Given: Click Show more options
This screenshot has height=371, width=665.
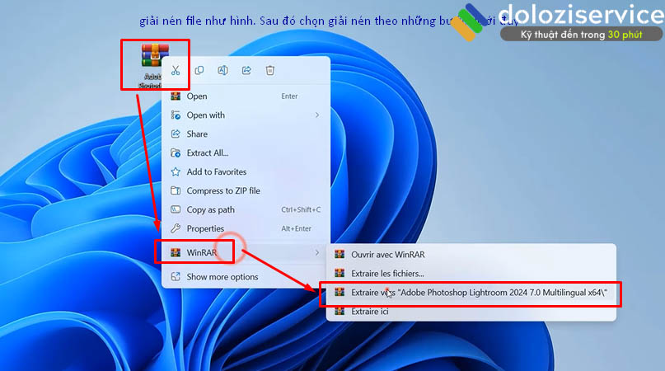Looking at the screenshot, I should [246, 277].
